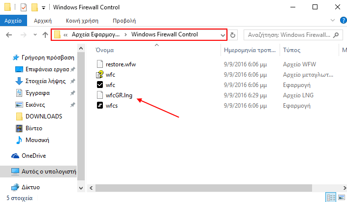The image size is (347, 202).
Task: Open Γρήγορη πρόσβαση in navigation pane
Action: pyautogui.click(x=48, y=58)
